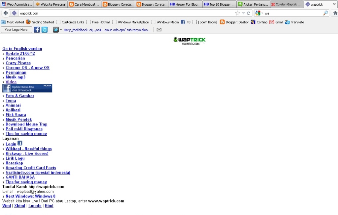Screen dimensions: 338x215
Task: Click the Facebook icon beside Login
Action: point(20,143)
